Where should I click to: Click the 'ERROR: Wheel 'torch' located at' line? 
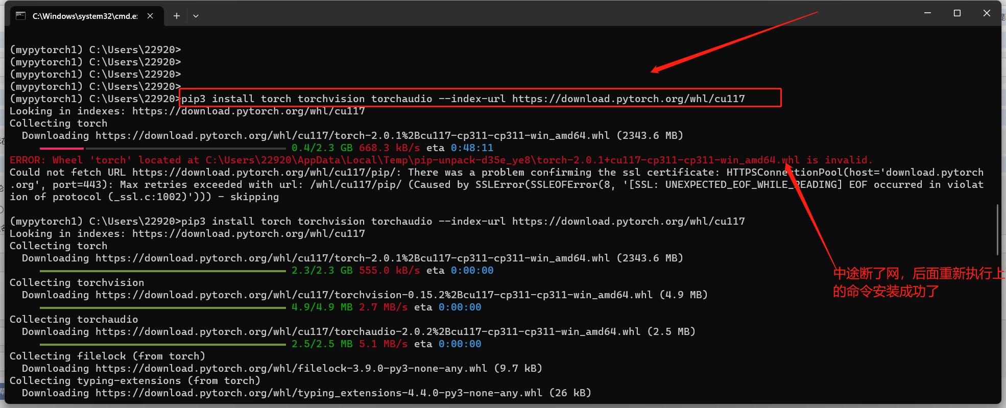441,160
